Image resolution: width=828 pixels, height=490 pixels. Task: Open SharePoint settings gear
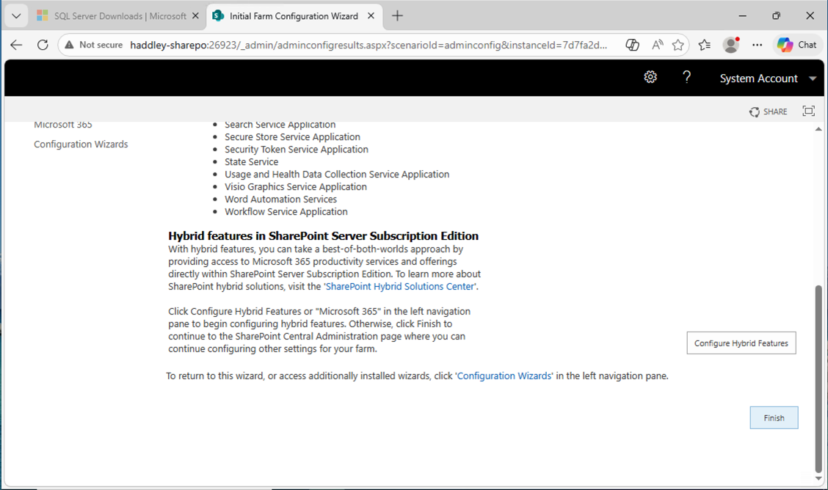pyautogui.click(x=650, y=77)
